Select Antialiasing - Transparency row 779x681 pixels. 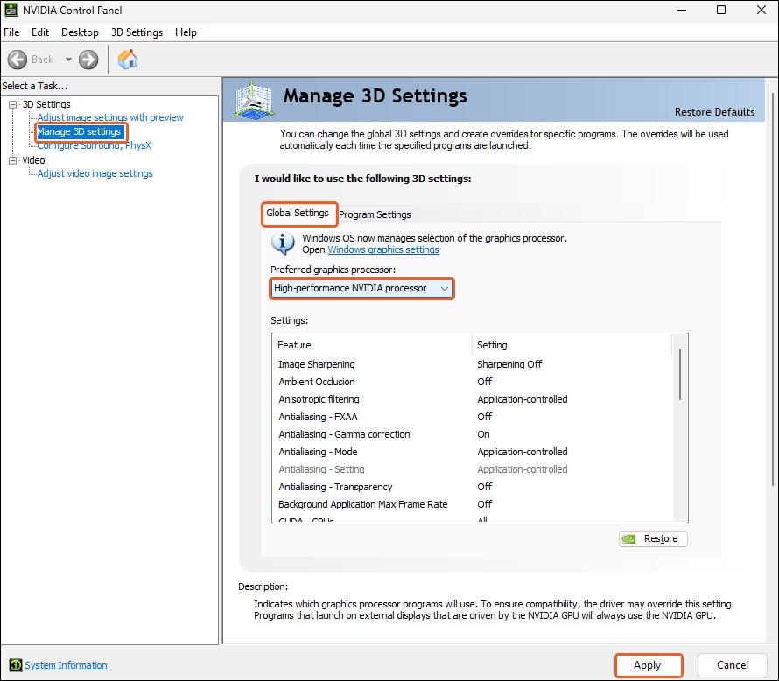[472, 487]
